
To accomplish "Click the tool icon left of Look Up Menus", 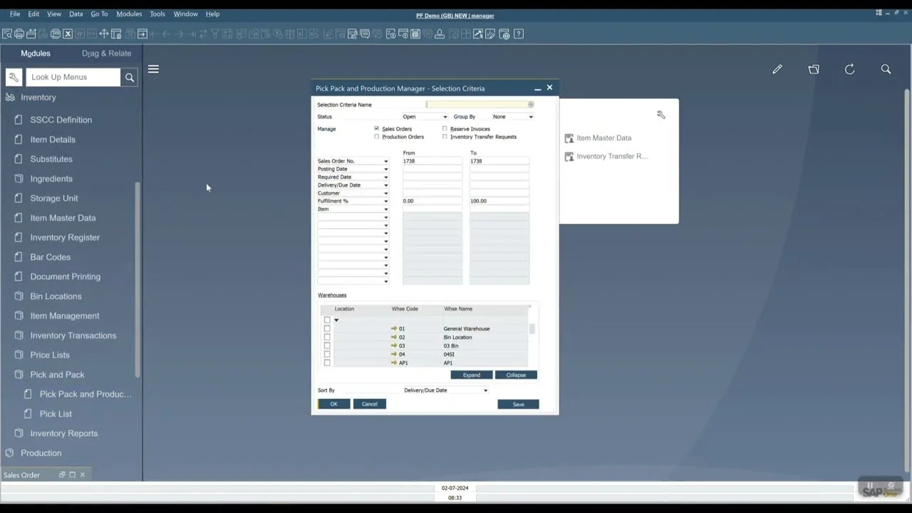I will [14, 77].
